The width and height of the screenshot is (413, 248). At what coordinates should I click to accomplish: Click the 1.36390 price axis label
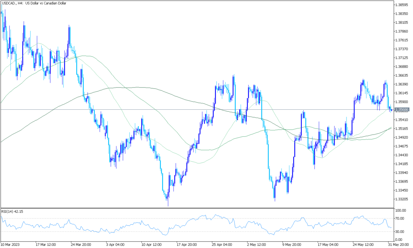tap(402, 84)
